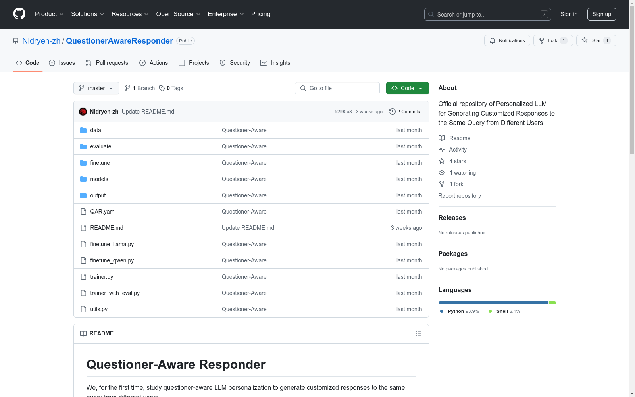Click the Python 93.9% language entry
Image resolution: width=635 pixels, height=397 pixels.
click(460, 311)
